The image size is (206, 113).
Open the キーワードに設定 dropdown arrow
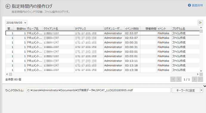point(201,90)
